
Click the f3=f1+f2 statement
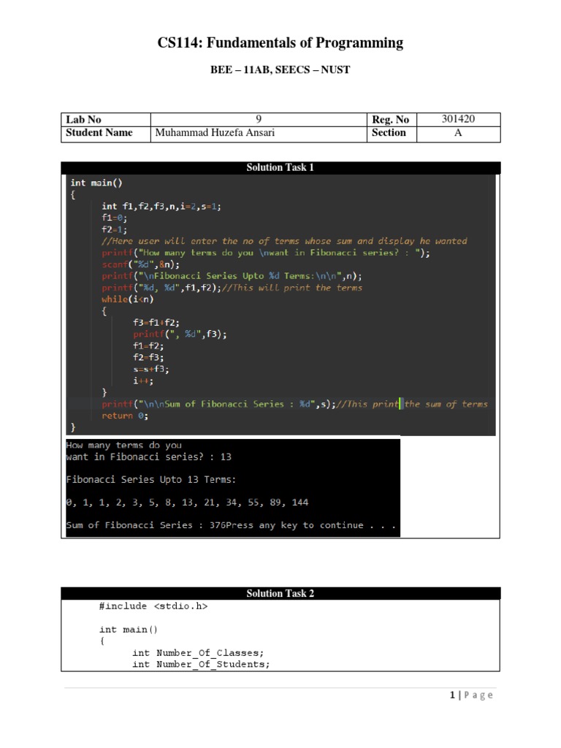[156, 322]
